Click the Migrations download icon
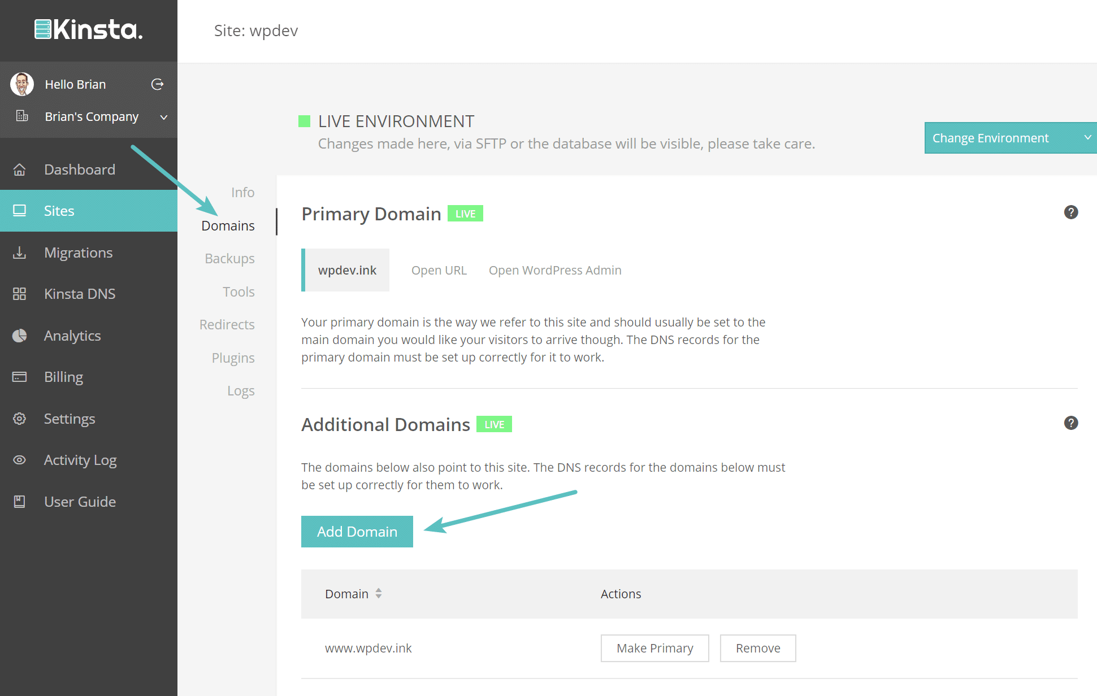 coord(20,253)
